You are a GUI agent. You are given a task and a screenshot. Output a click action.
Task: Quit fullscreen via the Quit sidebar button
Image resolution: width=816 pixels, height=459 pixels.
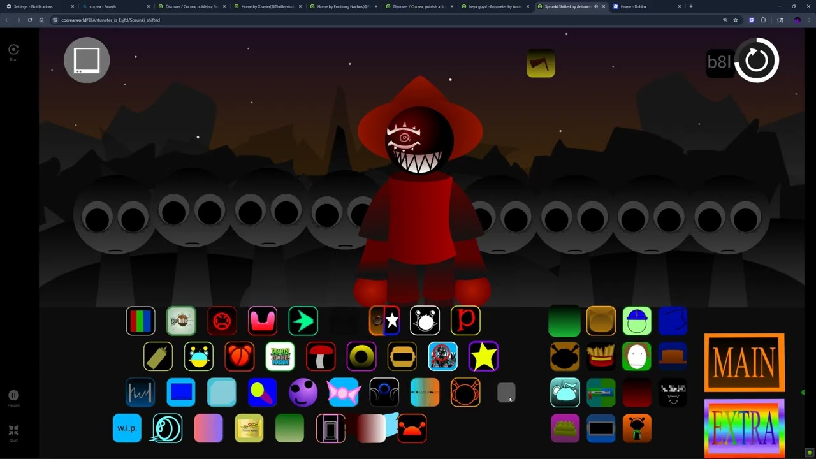[x=13, y=433]
